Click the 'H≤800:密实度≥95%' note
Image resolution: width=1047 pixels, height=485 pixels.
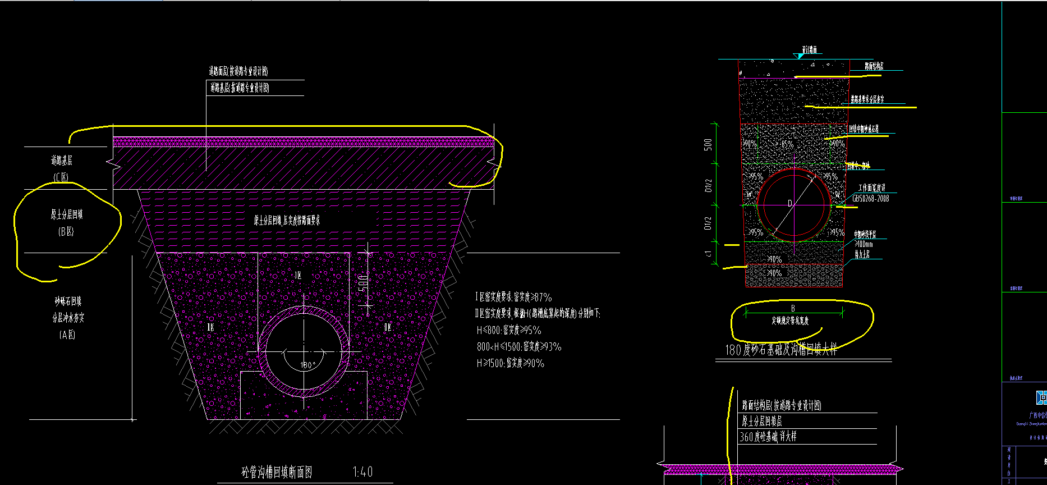(509, 330)
